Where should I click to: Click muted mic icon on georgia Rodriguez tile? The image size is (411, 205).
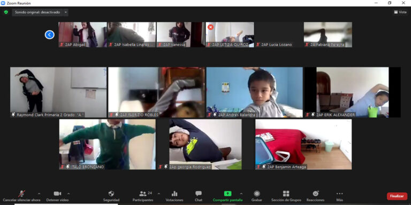tap(161, 167)
